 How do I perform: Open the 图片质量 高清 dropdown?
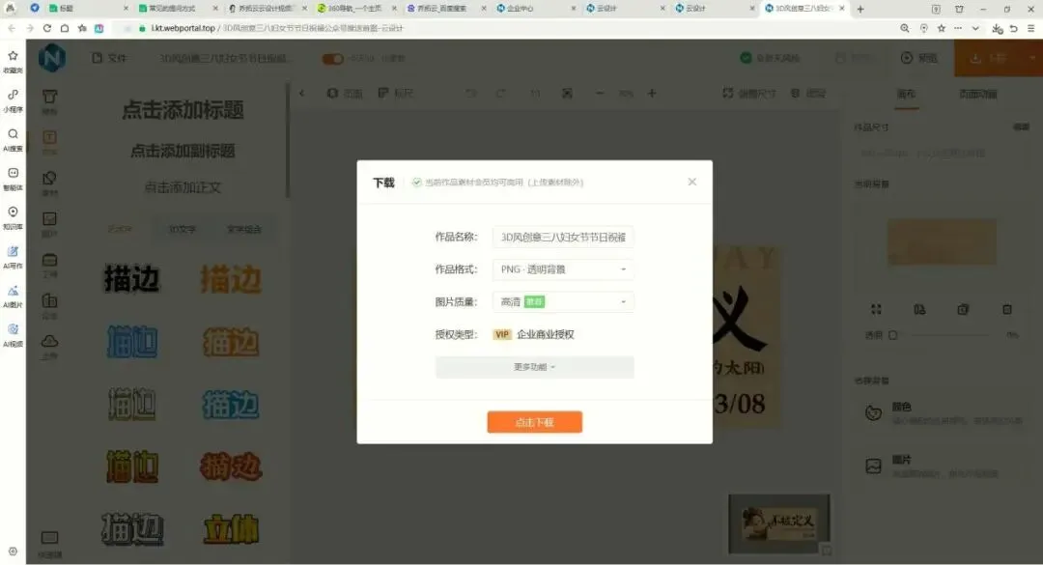(563, 302)
